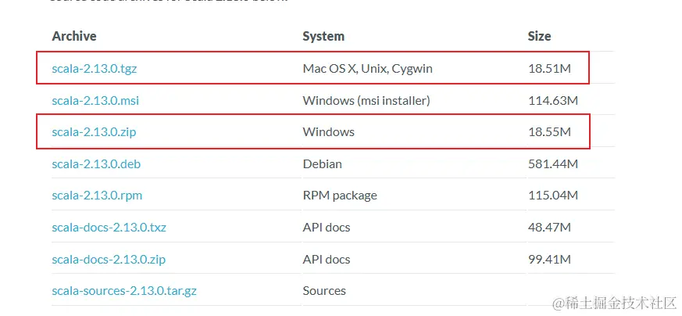
Task: Click the 18.51M size value
Action: pos(549,69)
